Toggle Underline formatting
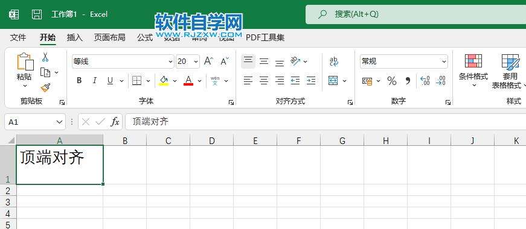The height and width of the screenshot is (229, 526). 110,81
